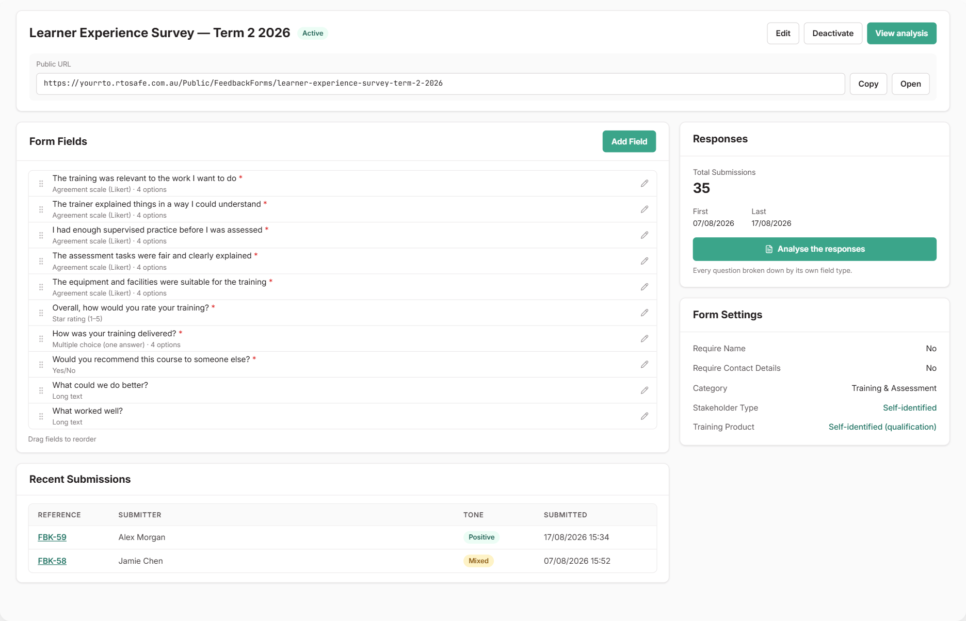Grab drag handle of 'training was relevant' field
The width and height of the screenshot is (966, 621).
tap(41, 184)
